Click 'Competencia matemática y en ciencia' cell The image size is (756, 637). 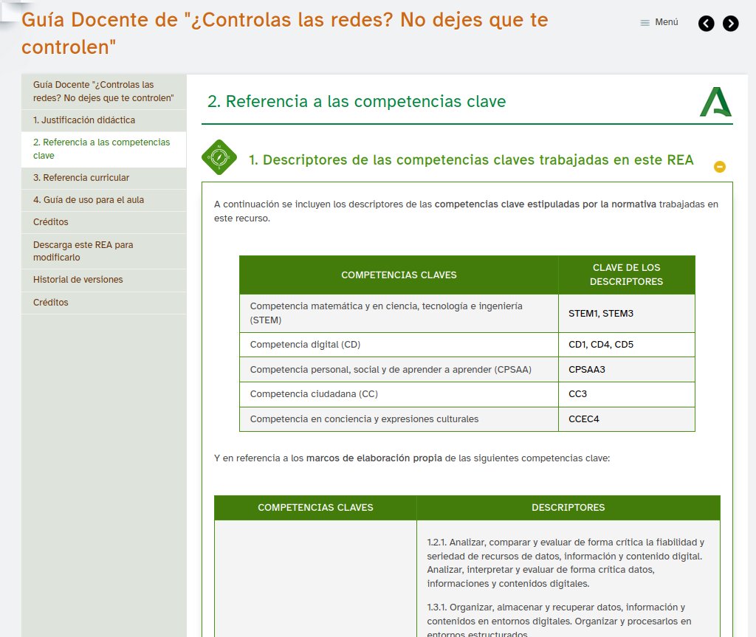(399, 314)
